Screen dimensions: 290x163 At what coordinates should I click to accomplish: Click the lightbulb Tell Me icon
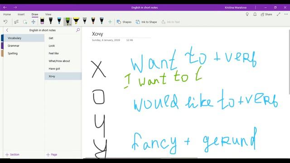coord(247,14)
